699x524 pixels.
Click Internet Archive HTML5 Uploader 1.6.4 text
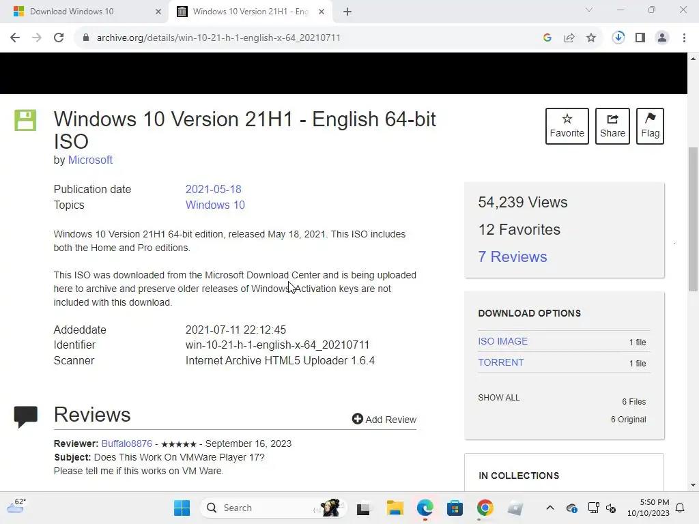(x=280, y=360)
